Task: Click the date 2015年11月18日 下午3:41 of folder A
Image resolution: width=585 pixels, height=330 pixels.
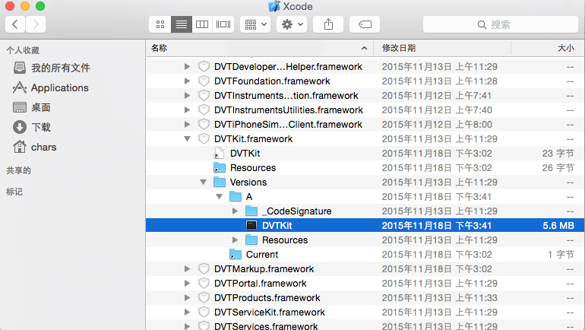Action: 437,197
